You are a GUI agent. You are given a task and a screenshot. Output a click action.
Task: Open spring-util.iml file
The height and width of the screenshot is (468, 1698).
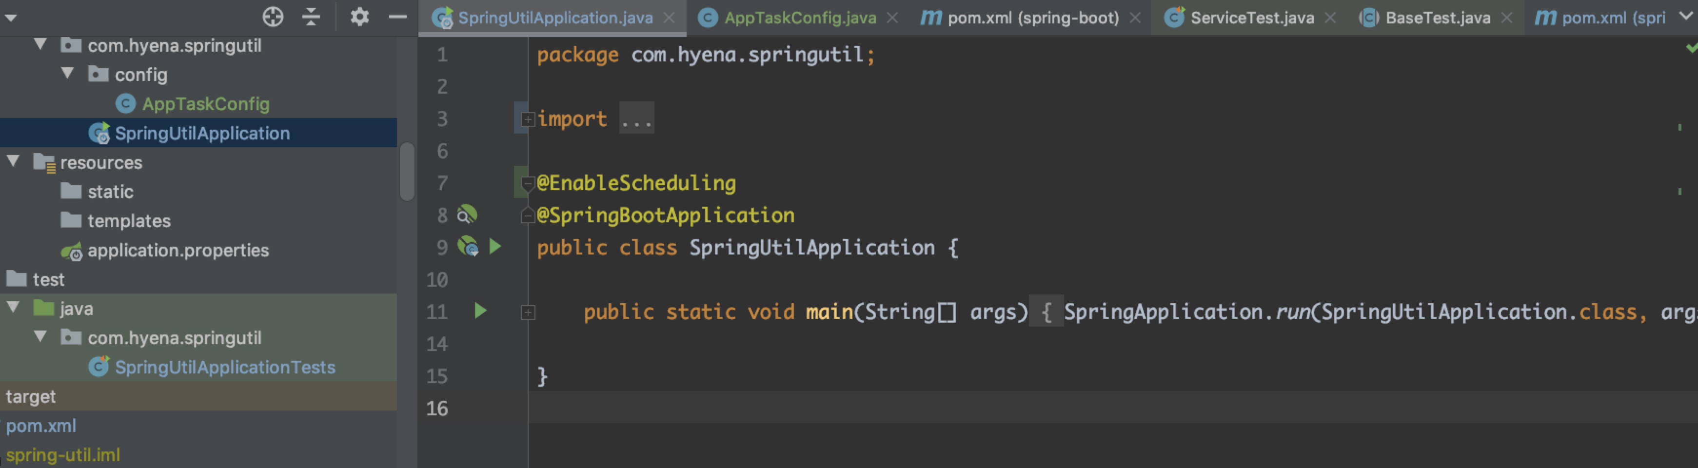tap(62, 455)
